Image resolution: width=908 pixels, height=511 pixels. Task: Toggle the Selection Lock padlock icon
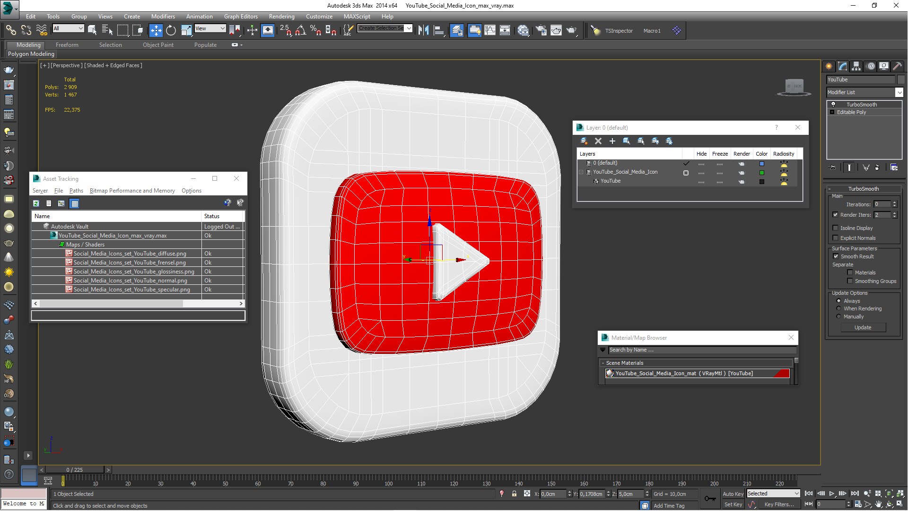(514, 493)
